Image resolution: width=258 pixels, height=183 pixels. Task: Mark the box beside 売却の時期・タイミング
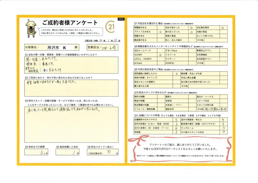[x=177, y=78]
